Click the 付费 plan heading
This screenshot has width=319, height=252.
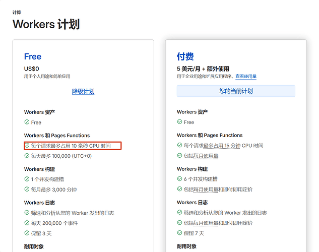[x=185, y=56]
